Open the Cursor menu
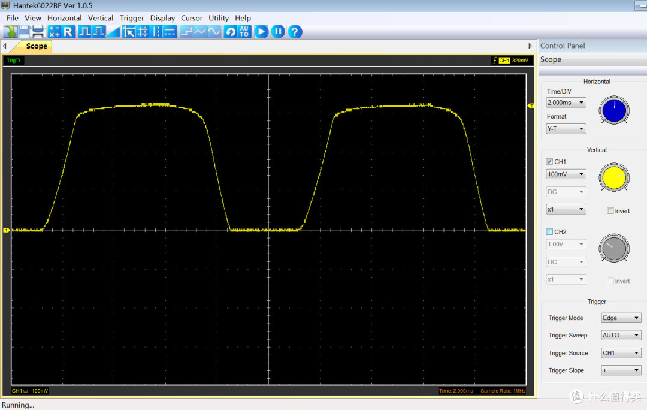Screen dimensions: 647x410 coord(192,18)
